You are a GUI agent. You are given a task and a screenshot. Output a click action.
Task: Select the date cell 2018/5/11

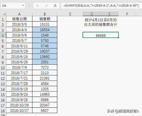click(x=19, y=46)
